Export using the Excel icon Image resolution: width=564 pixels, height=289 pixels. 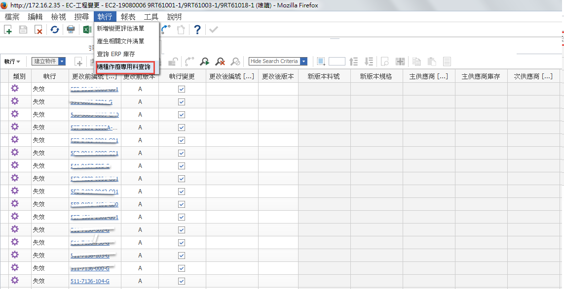[87, 30]
